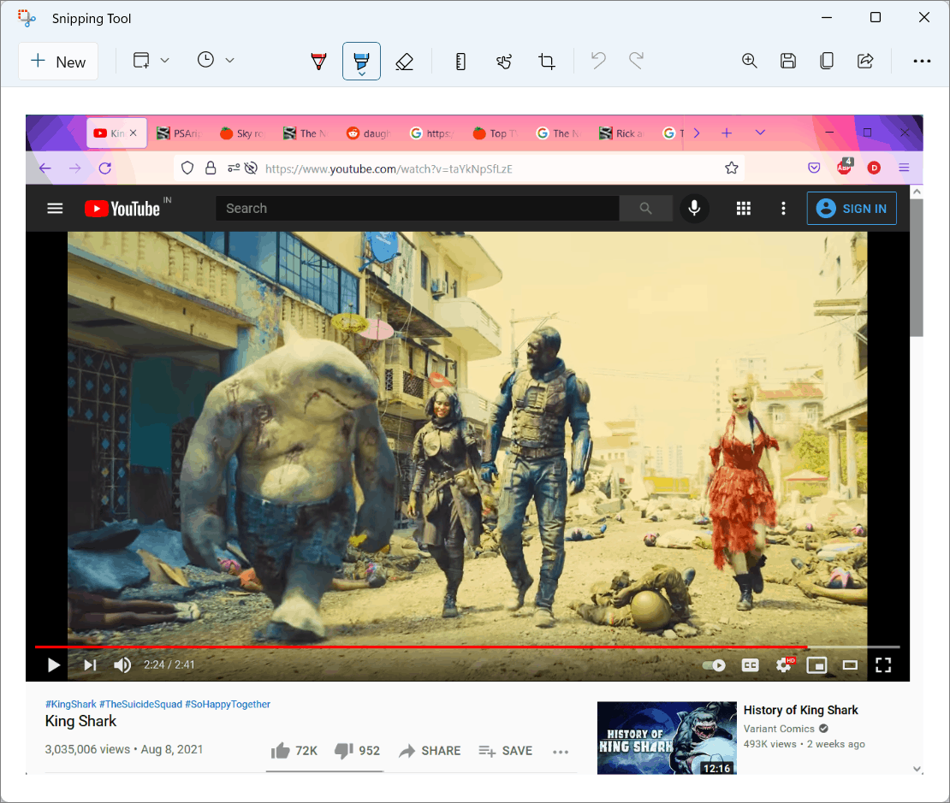
Task: Click the tracking protection shield icon
Action: [x=187, y=168]
